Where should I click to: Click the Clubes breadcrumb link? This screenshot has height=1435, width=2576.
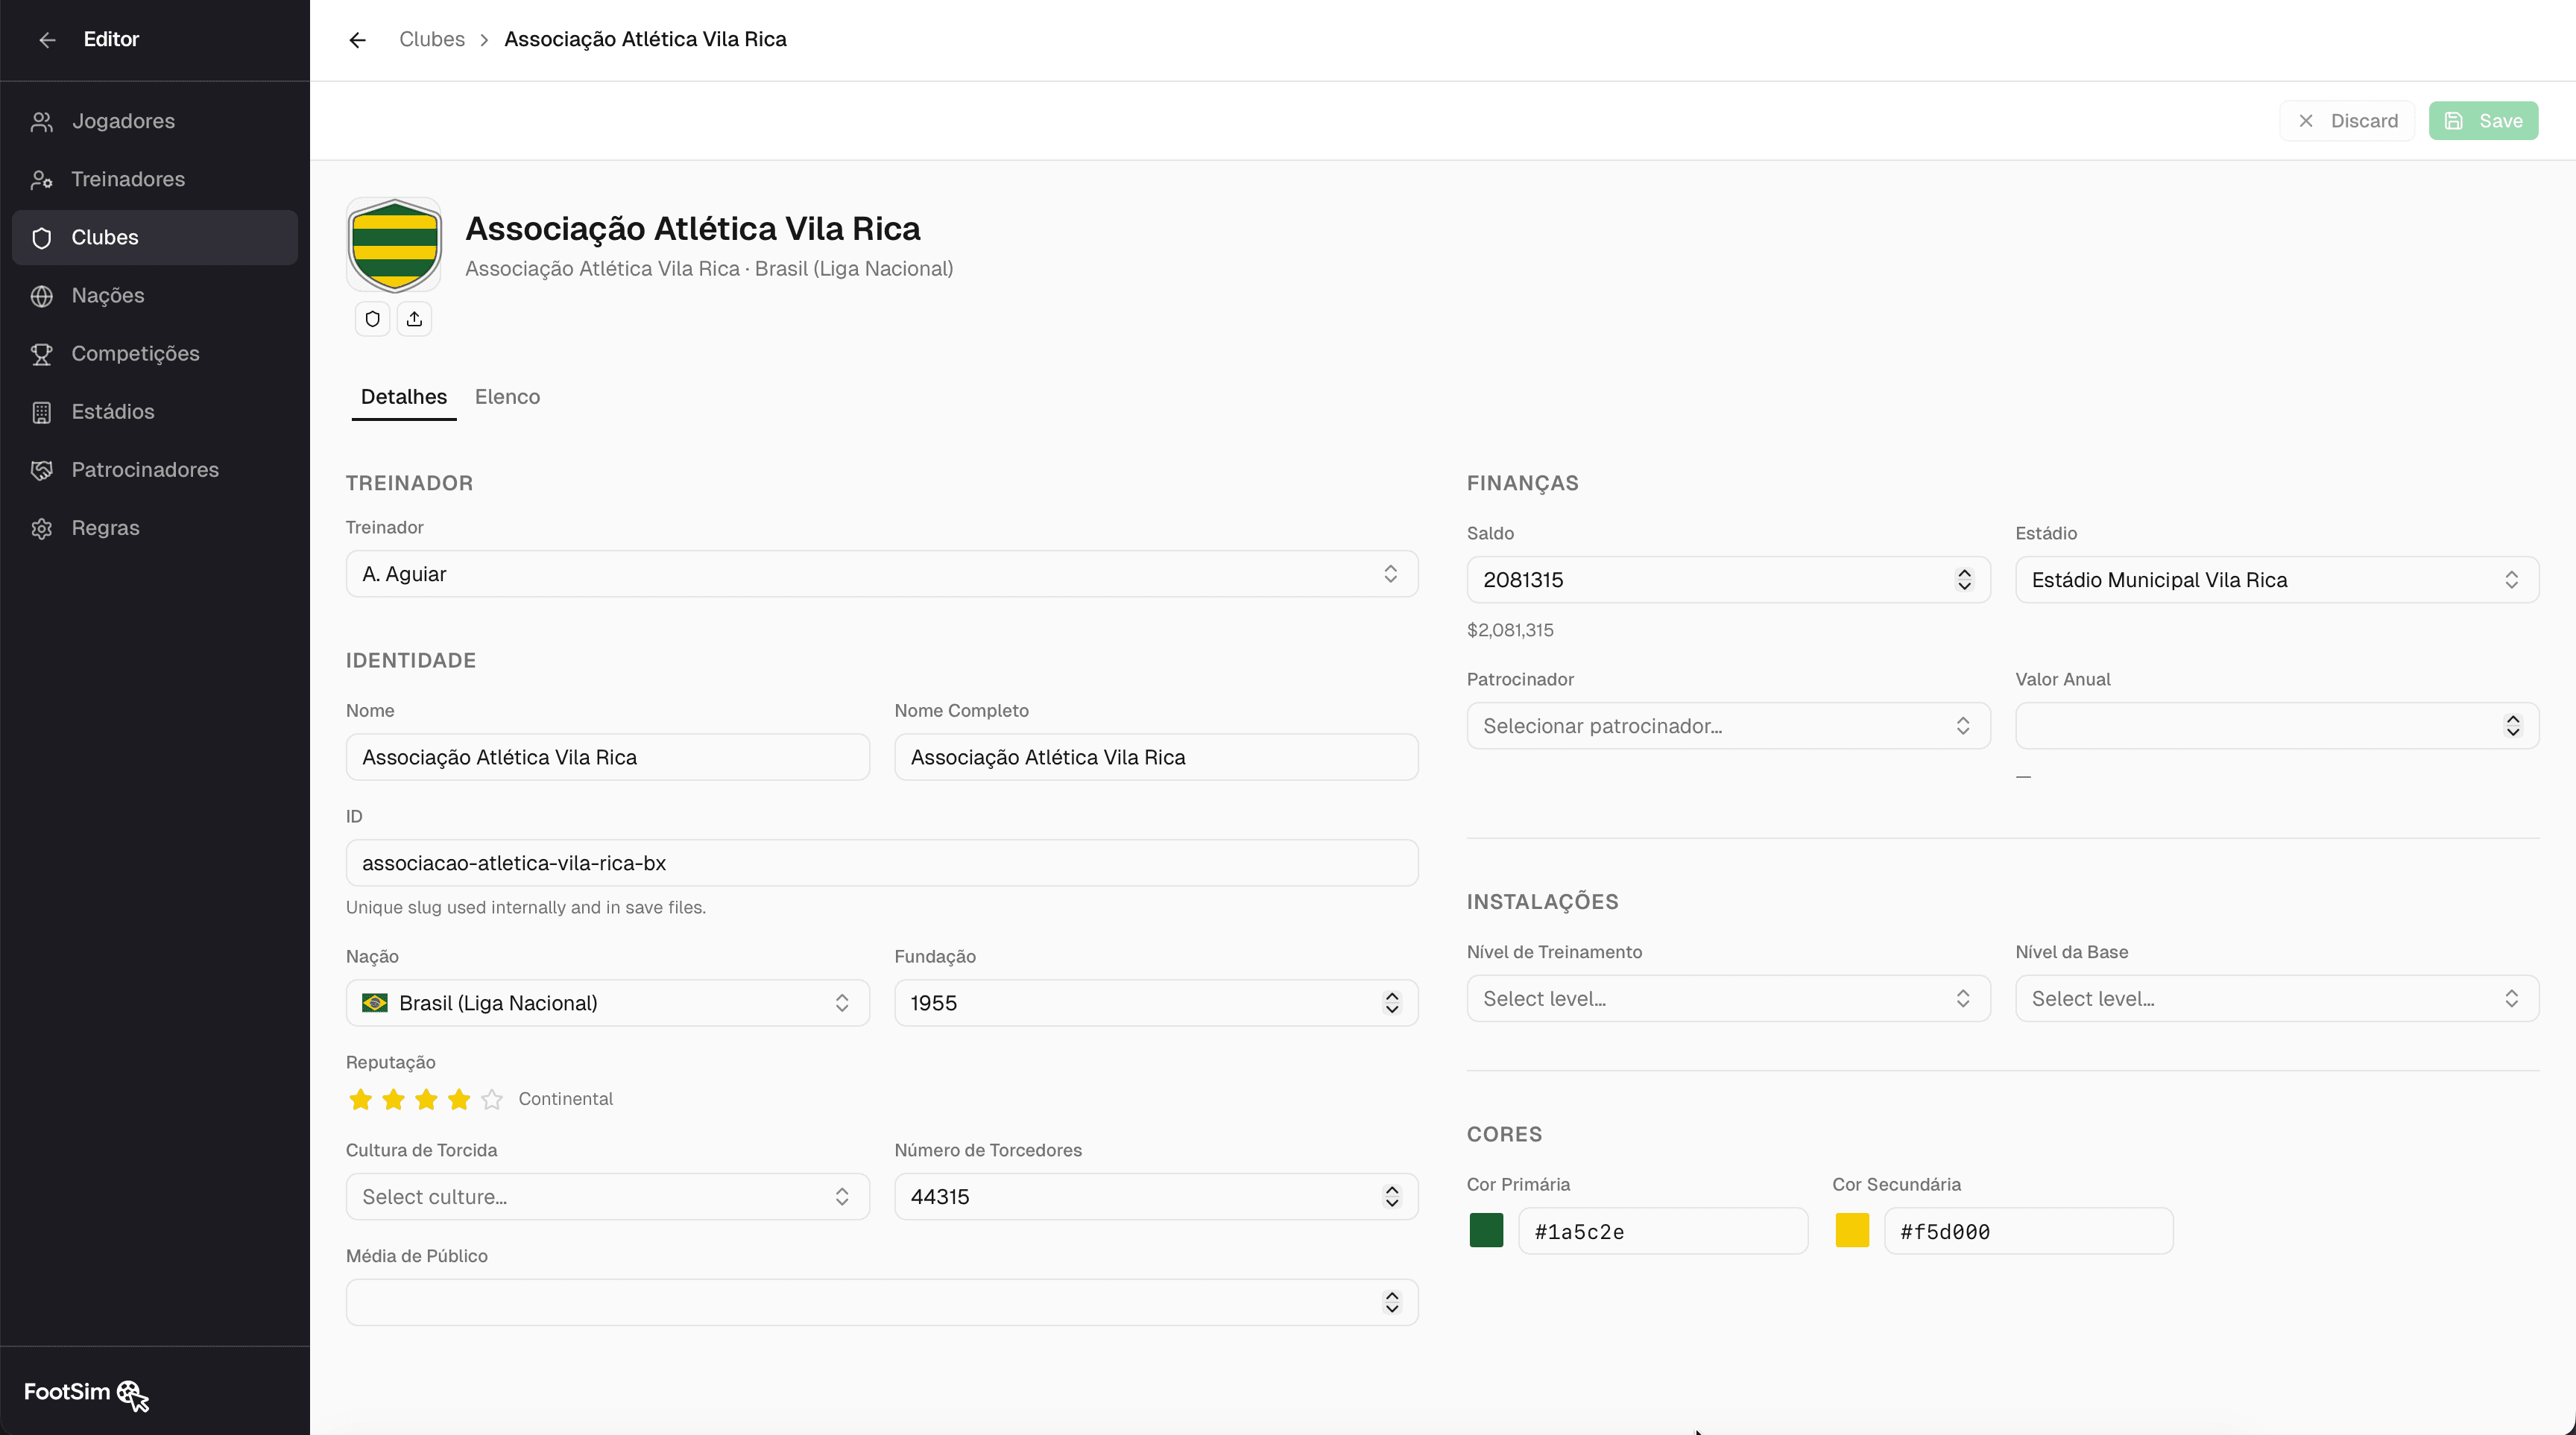coord(432,39)
